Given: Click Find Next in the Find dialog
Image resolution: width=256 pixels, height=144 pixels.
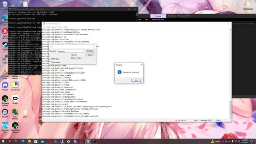Looking at the screenshot, I should pyautogui.click(x=90, y=51).
